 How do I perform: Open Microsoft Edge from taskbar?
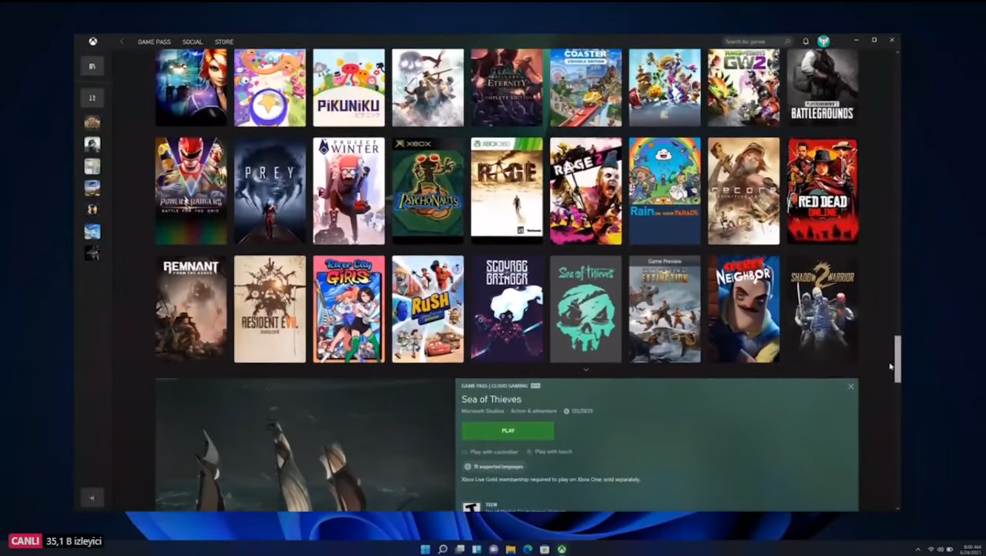pyautogui.click(x=528, y=549)
